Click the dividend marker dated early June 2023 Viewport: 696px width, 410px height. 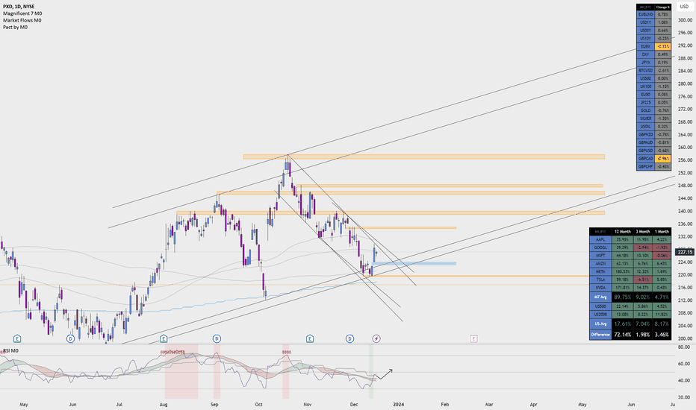(70, 338)
